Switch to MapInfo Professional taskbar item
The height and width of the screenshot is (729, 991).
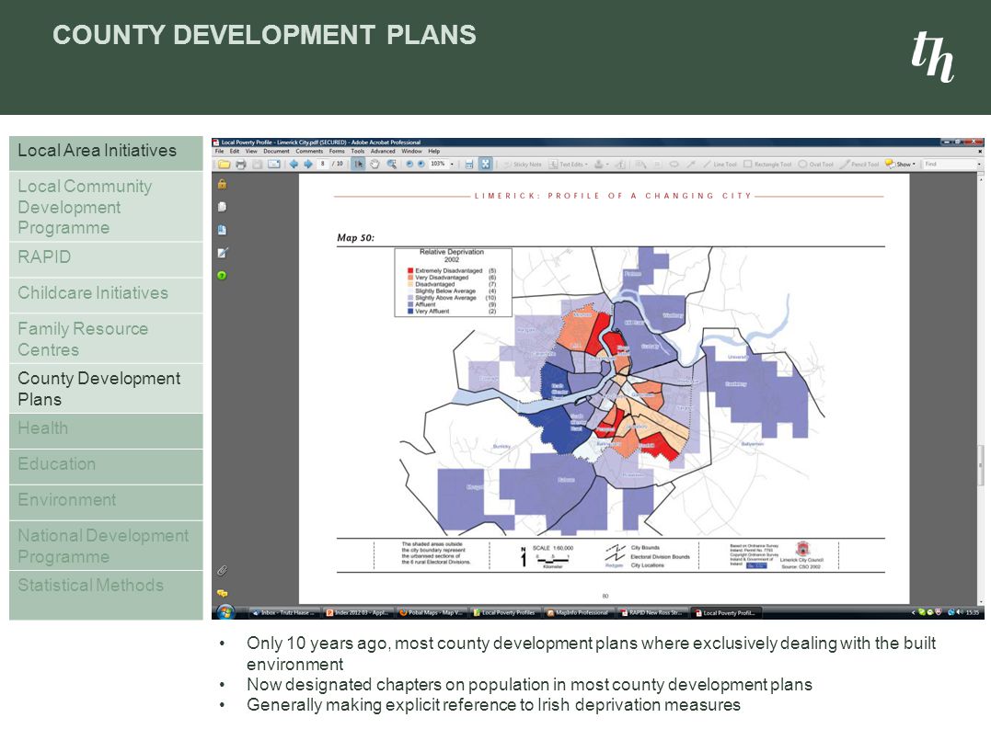coord(580,612)
